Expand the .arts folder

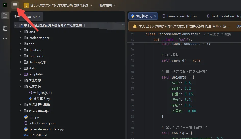[x=20, y=32]
